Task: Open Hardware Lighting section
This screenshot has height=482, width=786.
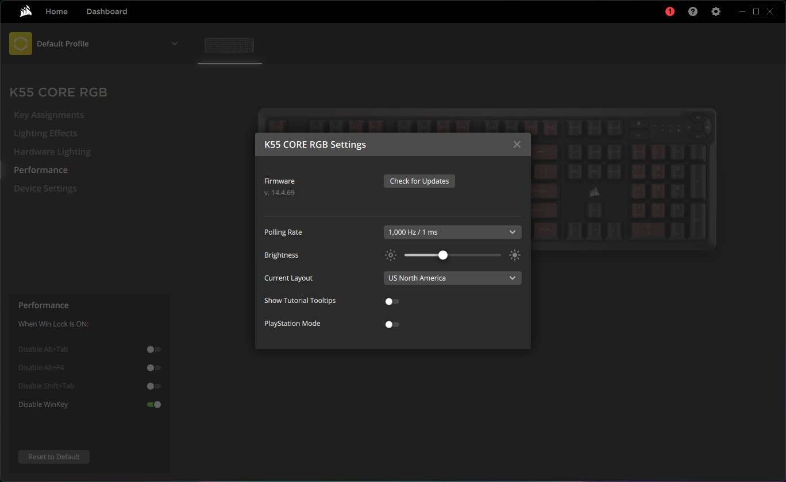Action: pos(52,151)
